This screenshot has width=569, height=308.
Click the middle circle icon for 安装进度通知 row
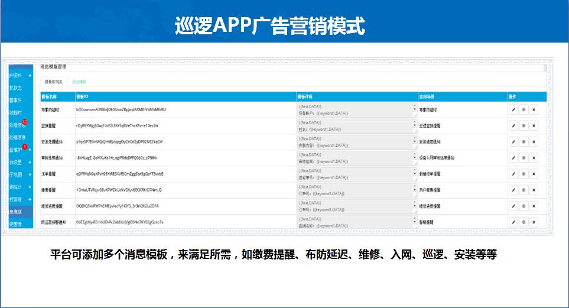click(x=524, y=142)
